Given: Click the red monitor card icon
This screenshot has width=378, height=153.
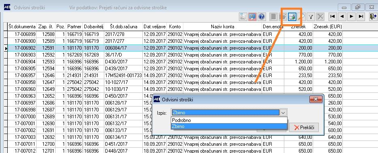Looking at the screenshot, I should click(252, 17).
